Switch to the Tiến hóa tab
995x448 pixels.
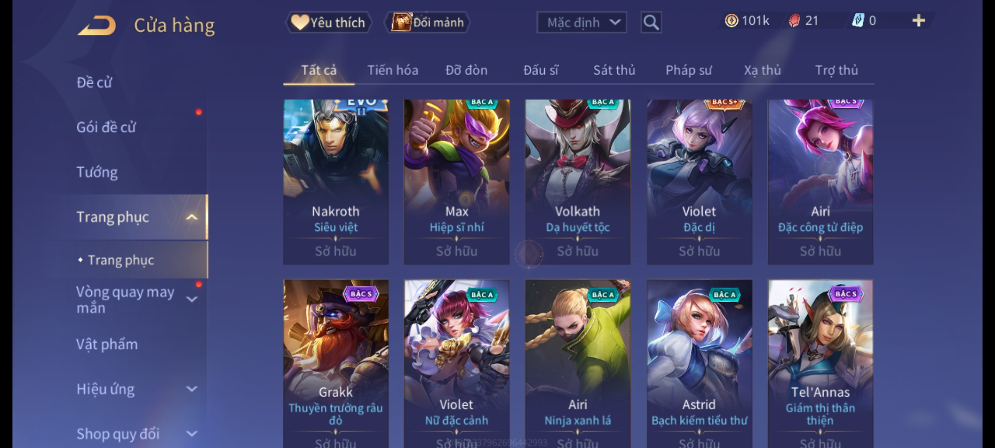393,70
